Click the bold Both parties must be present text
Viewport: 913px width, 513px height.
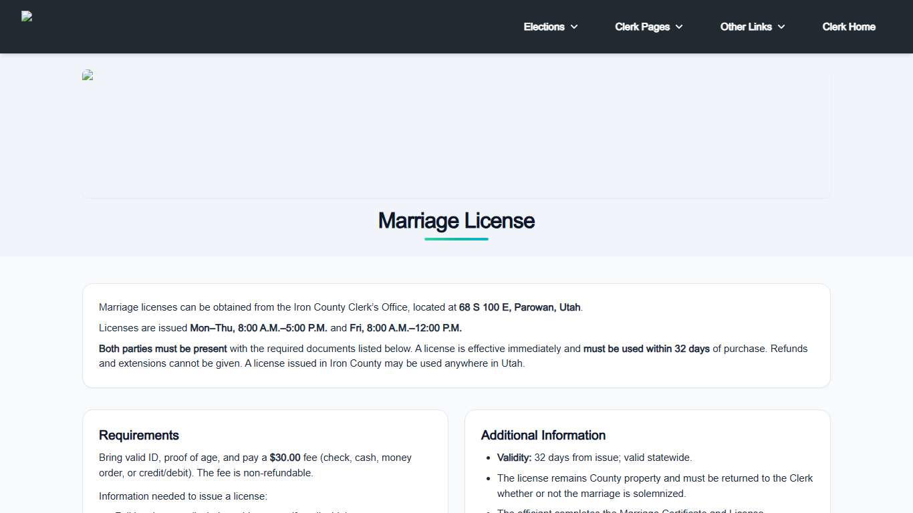(x=162, y=349)
